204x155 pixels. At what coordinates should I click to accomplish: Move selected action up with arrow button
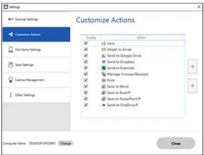point(193,67)
